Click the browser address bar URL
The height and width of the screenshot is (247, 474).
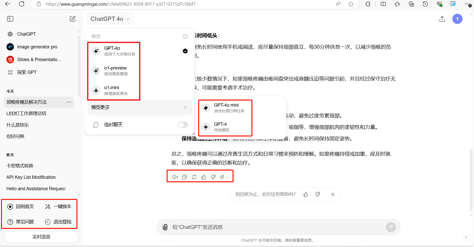(x=121, y=4)
